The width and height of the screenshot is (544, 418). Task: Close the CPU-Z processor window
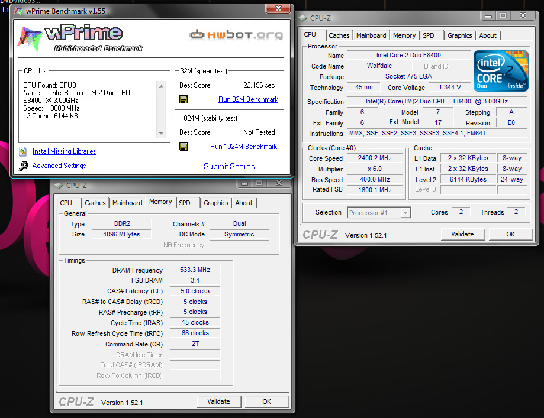pyautogui.click(x=523, y=15)
